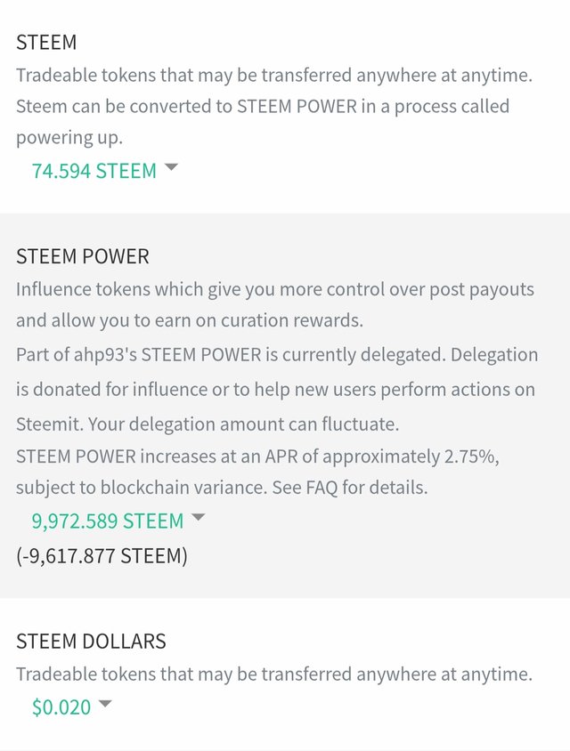Click the STEEM DOLLARS section heading
Viewport: 570px width, 751px height.
pos(91,642)
